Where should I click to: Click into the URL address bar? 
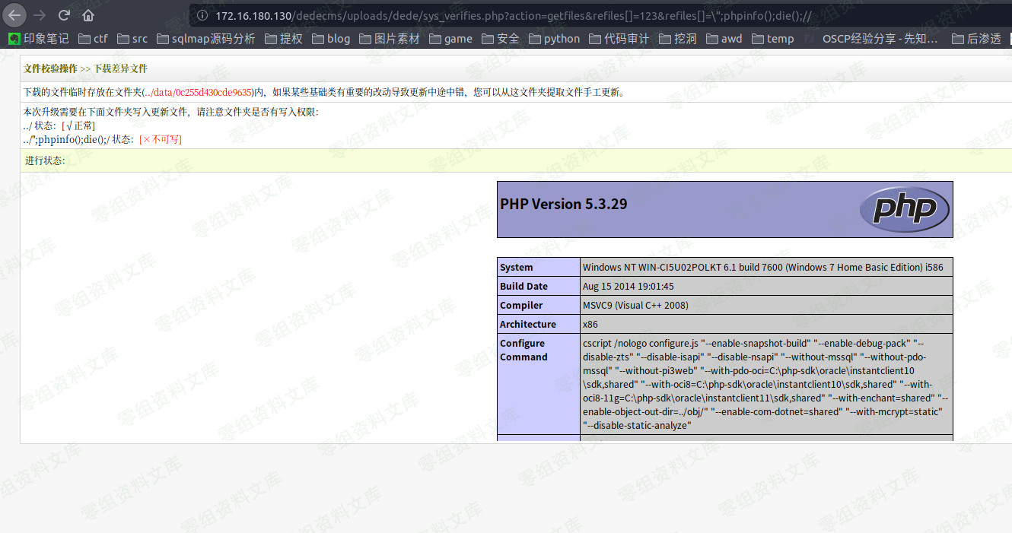pos(533,15)
